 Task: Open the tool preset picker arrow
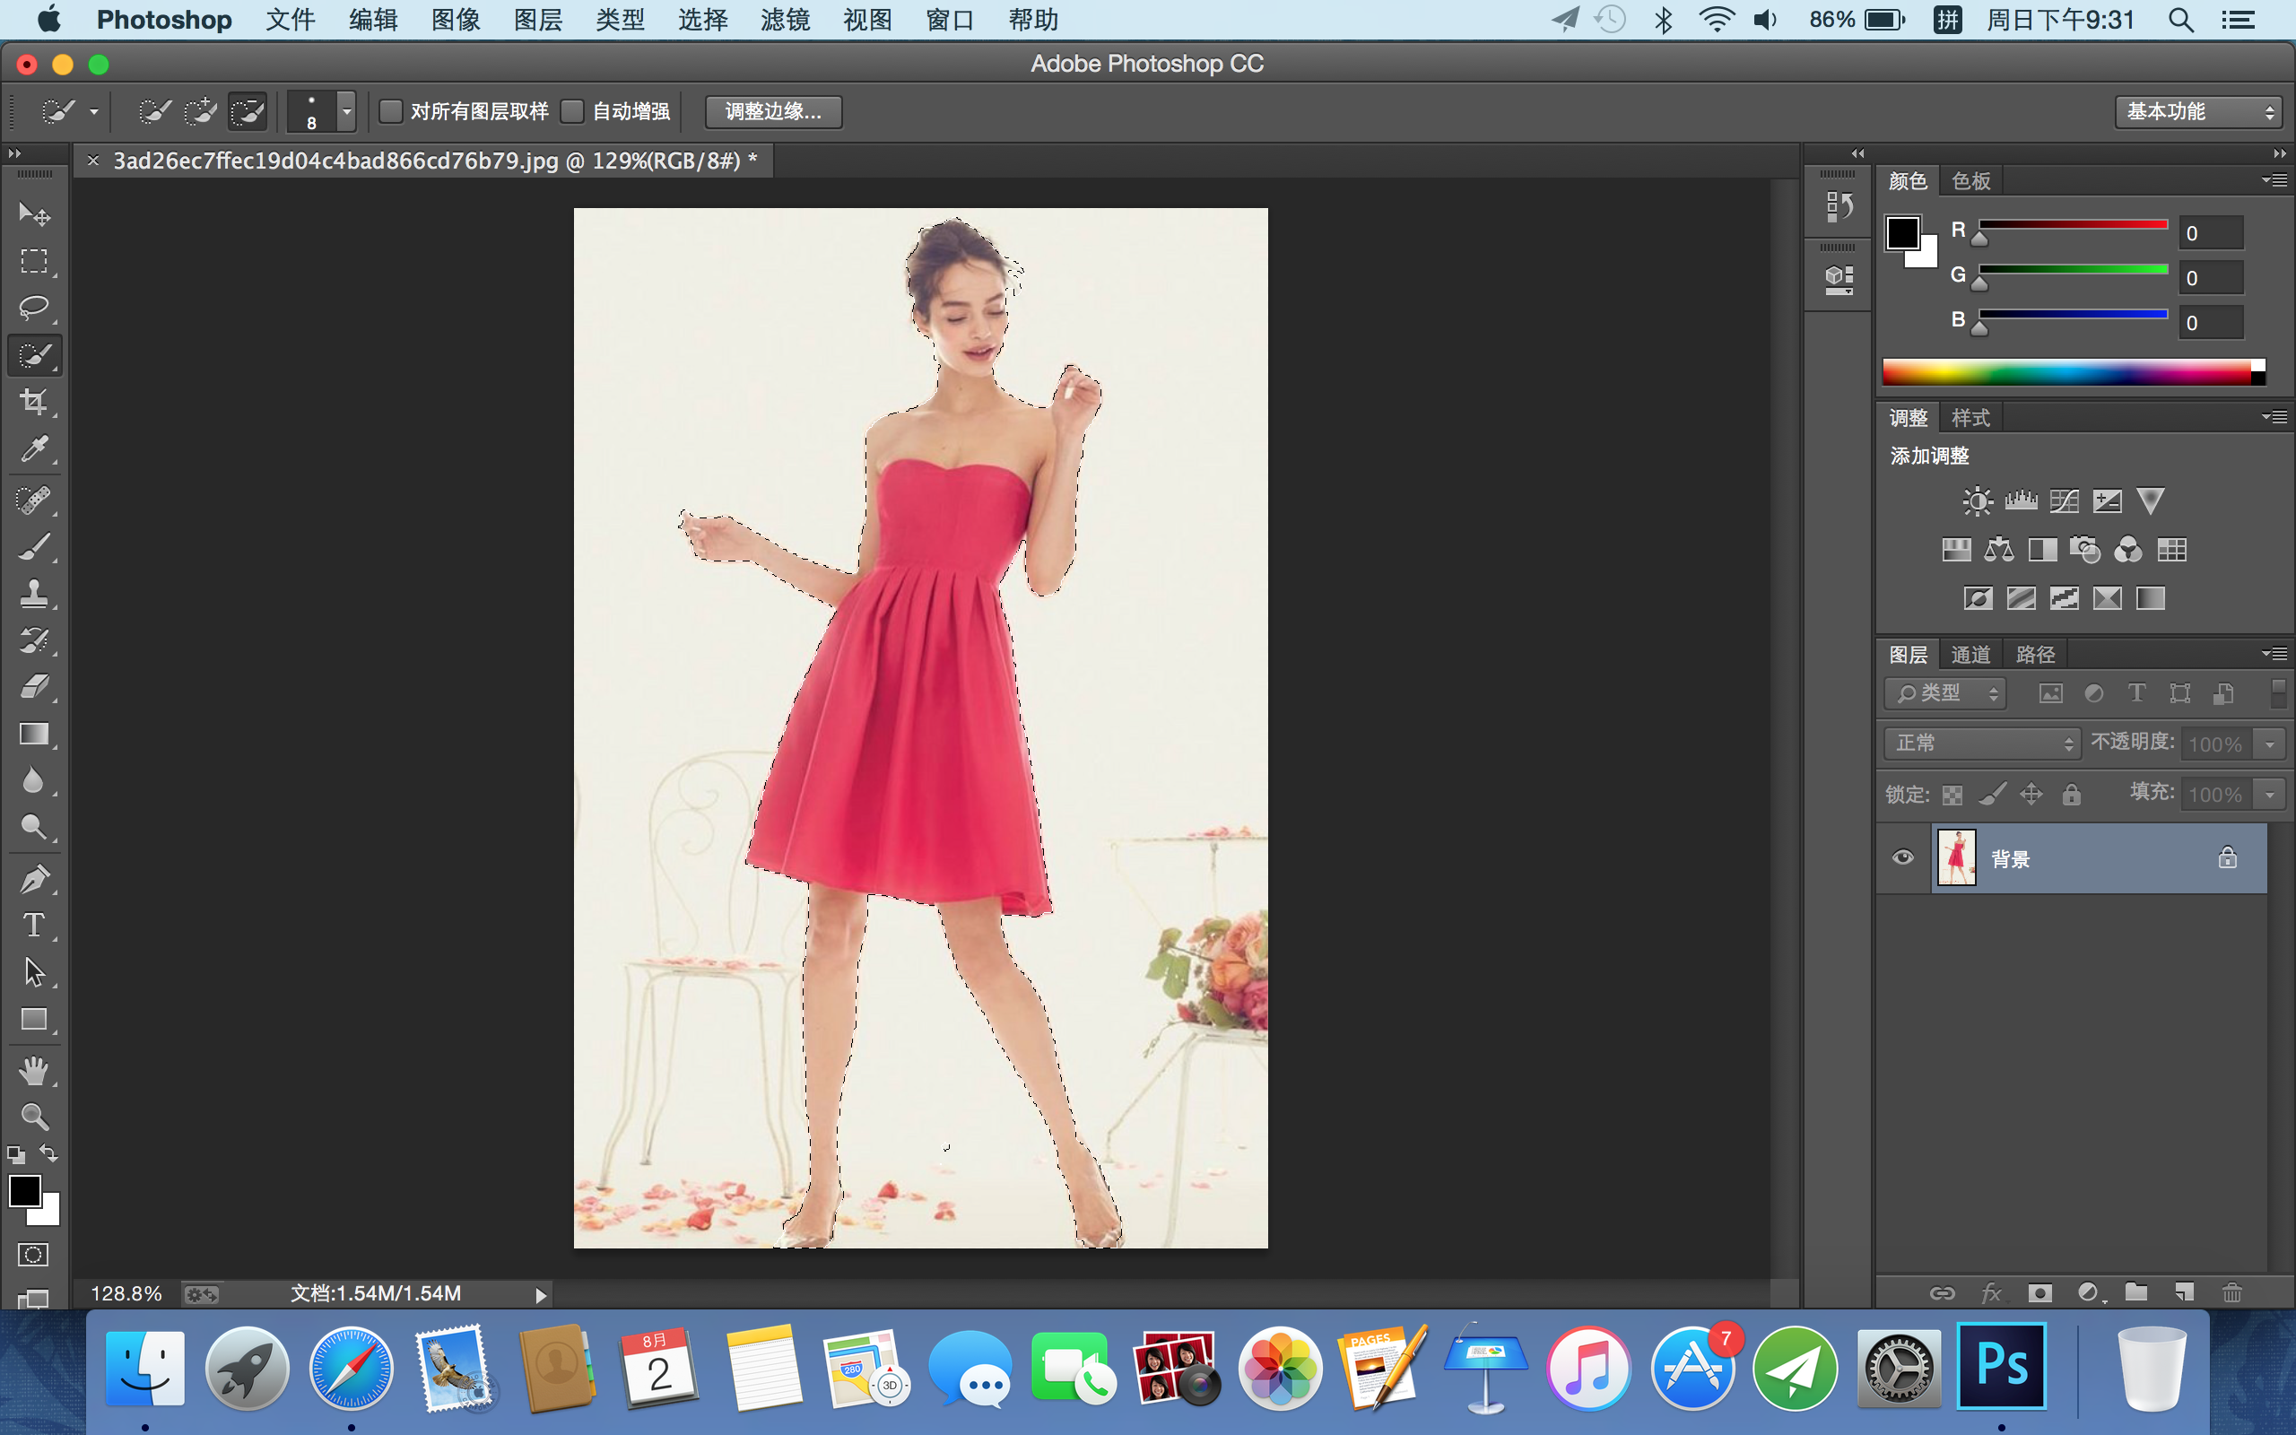click(94, 112)
